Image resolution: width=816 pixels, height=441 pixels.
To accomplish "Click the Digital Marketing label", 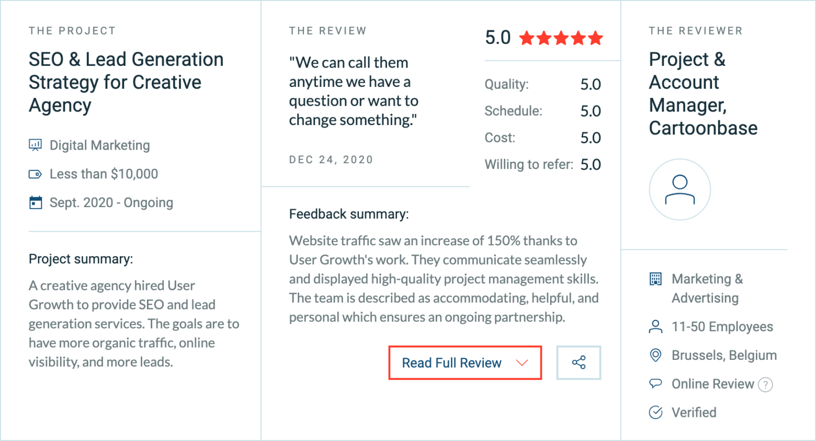I will (100, 145).
